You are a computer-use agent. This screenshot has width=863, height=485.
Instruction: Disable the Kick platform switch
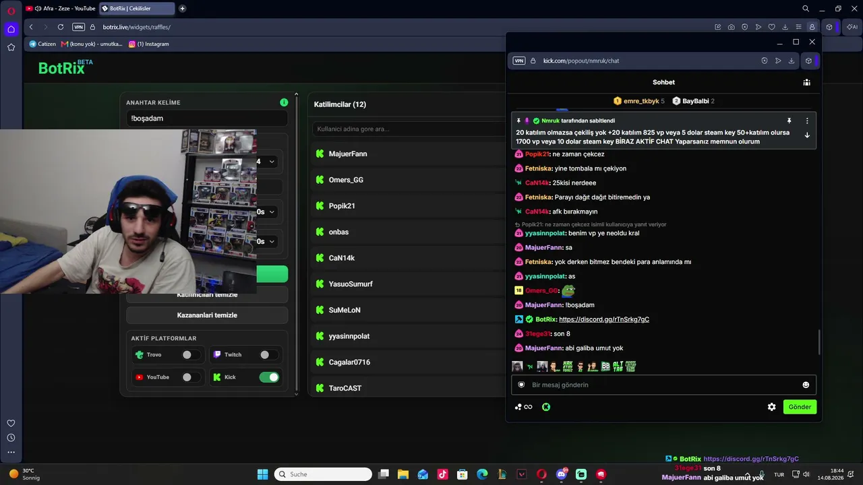tap(269, 377)
